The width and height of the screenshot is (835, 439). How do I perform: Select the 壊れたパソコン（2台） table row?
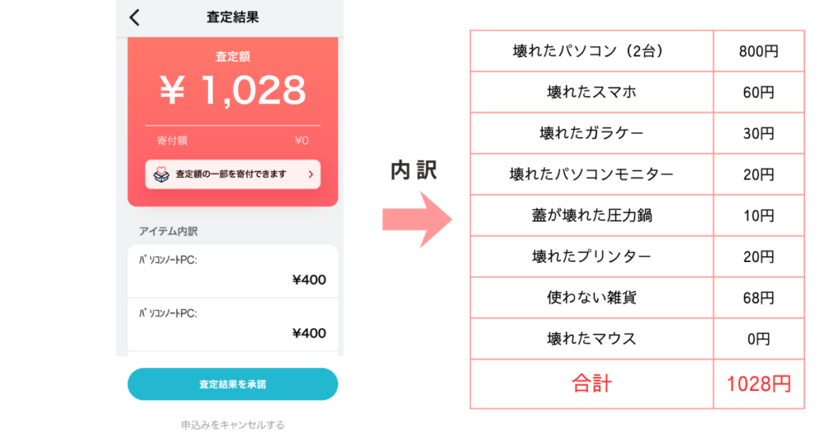591,51
